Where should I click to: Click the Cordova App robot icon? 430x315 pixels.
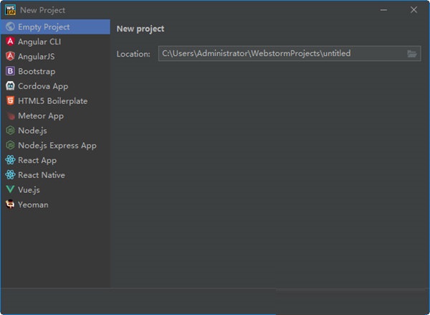(x=11, y=86)
